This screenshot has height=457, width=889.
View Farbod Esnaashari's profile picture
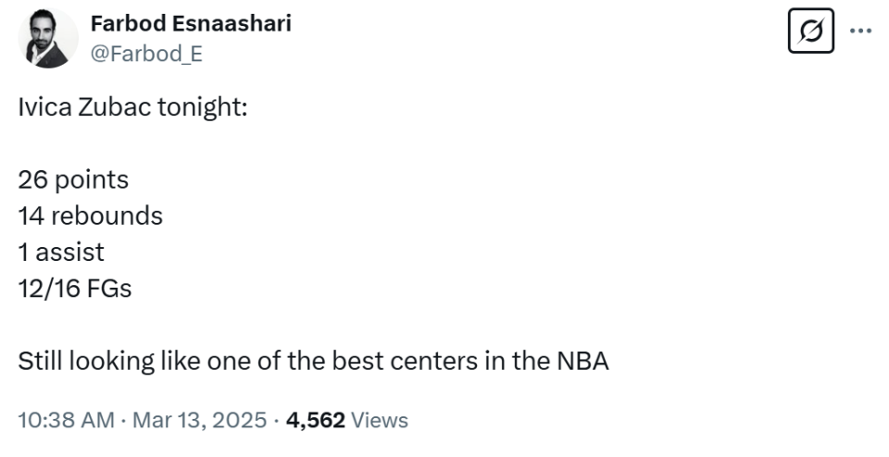click(48, 39)
